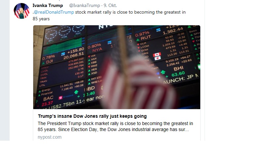Open the @realDonaldTrump mention
This screenshot has height=153, width=272.
[54, 12]
